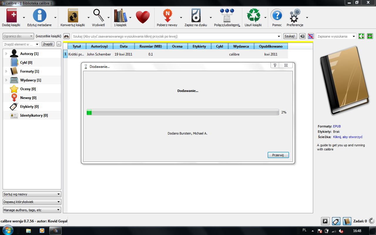Click the Dodaj książki icon
The width and height of the screenshot is (376, 235).
(11, 16)
